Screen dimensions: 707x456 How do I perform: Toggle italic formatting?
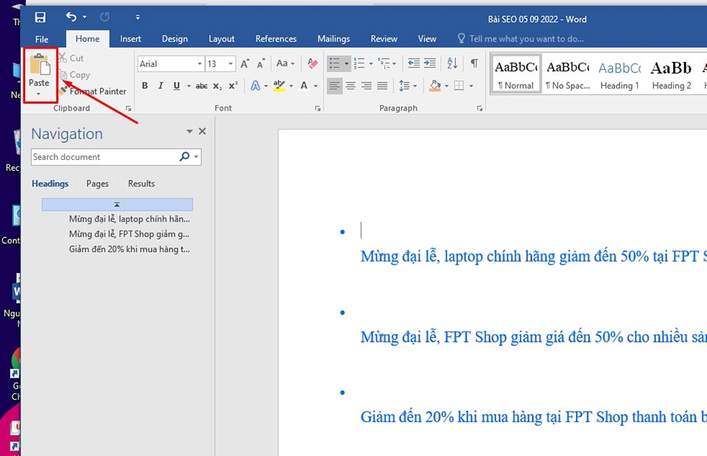click(161, 85)
